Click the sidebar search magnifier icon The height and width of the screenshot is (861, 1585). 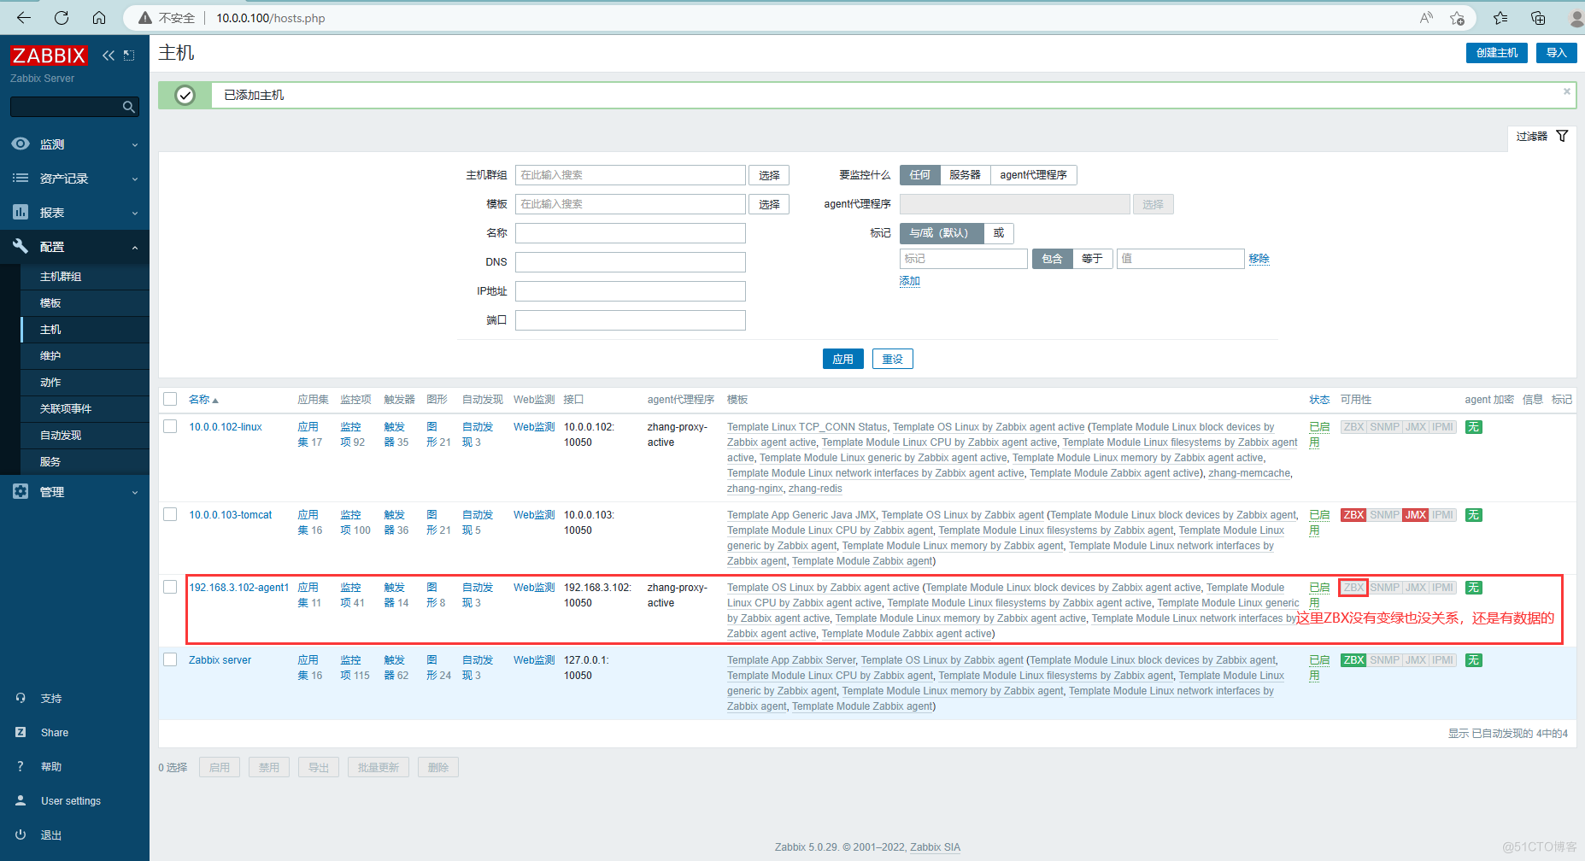(128, 107)
